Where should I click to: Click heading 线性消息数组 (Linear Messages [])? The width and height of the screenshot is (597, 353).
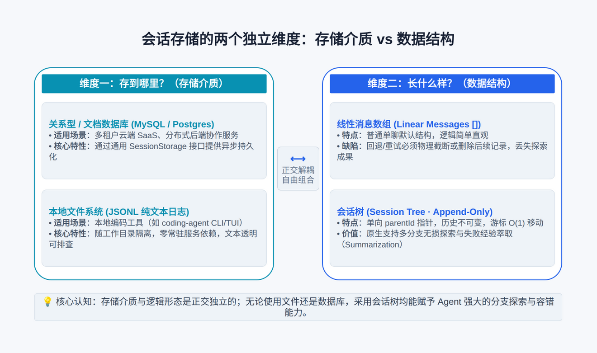point(409,124)
